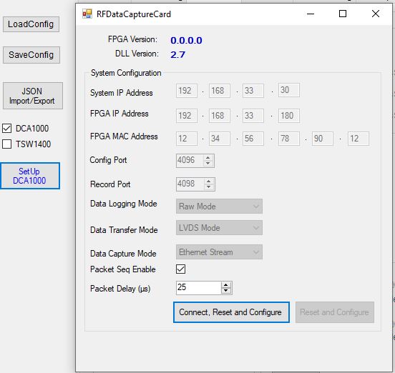Click the DLL Version value 2.7
Screen dimensions: 395x373
pyautogui.click(x=178, y=54)
